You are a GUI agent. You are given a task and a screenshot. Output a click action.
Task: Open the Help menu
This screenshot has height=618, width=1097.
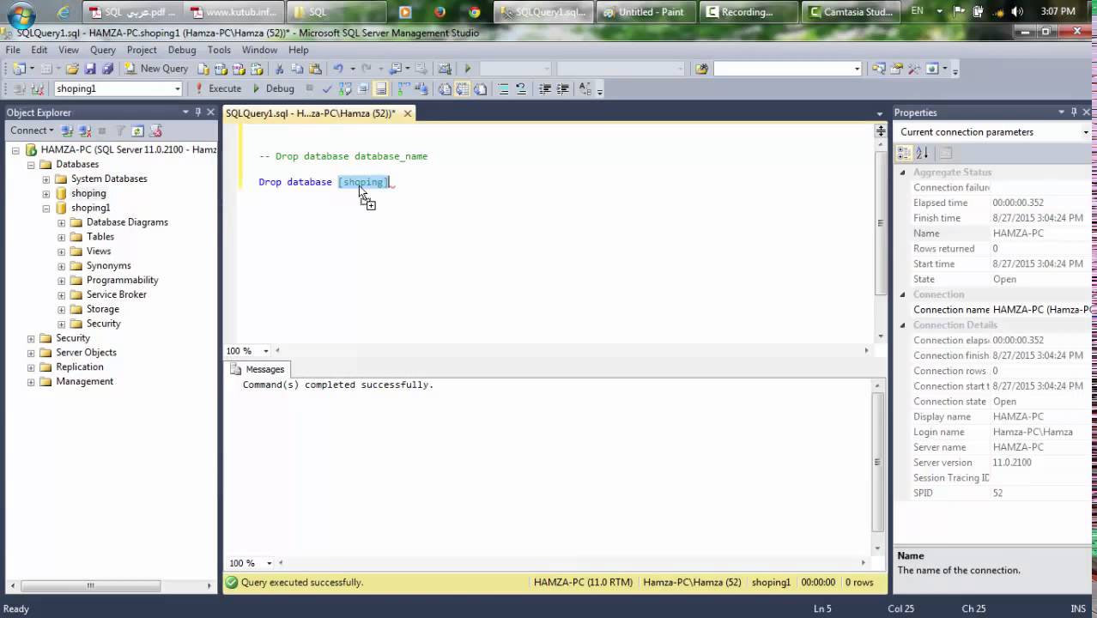tap(298, 50)
